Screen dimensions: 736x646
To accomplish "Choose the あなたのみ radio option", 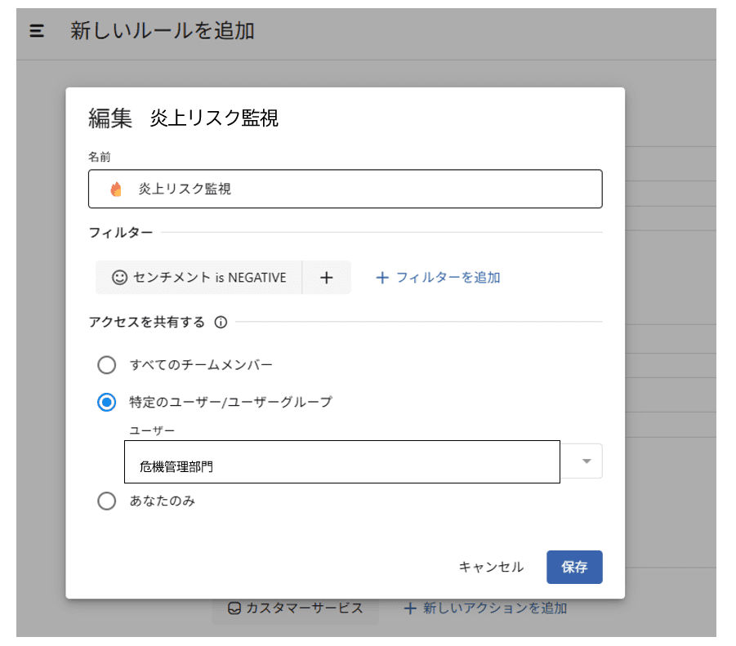I will pyautogui.click(x=107, y=501).
